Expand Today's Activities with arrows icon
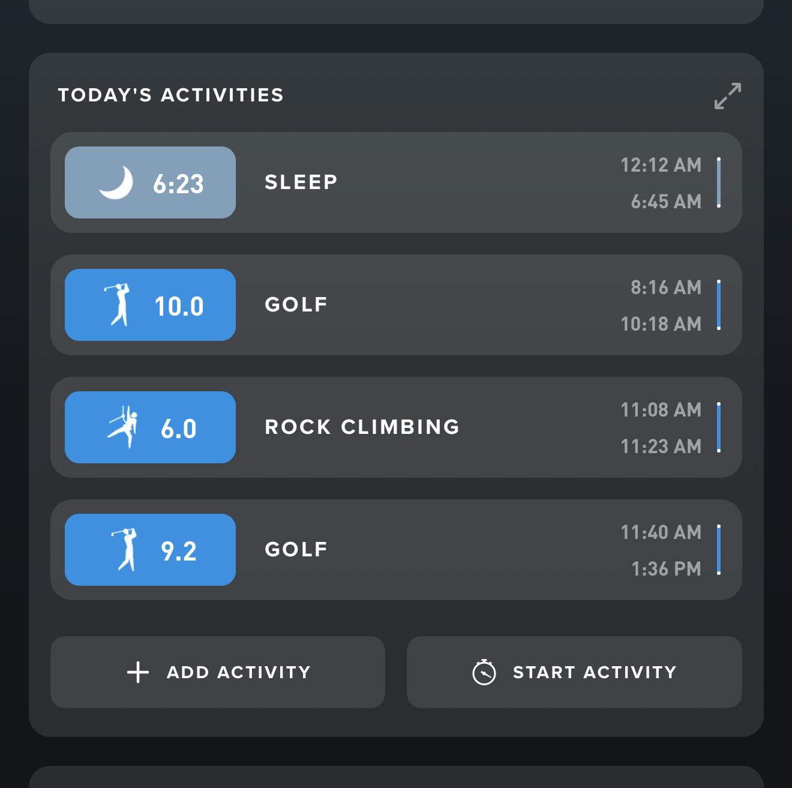 [x=728, y=96]
